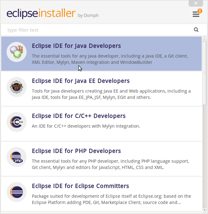Close the Eclipse Installer window
This screenshot has width=208, height=214.
[196, 3]
